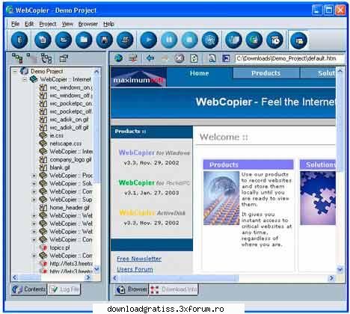Click the network connection icon in browser toolbar

133,58
